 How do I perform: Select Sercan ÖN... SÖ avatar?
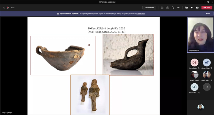point(194,87)
